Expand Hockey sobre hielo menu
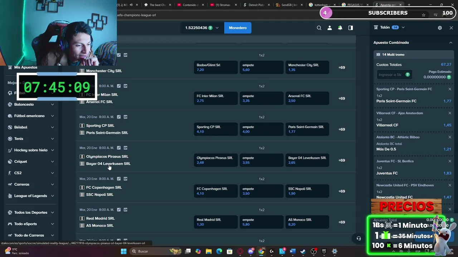Image resolution: width=458 pixels, height=257 pixels. [x=52, y=150]
